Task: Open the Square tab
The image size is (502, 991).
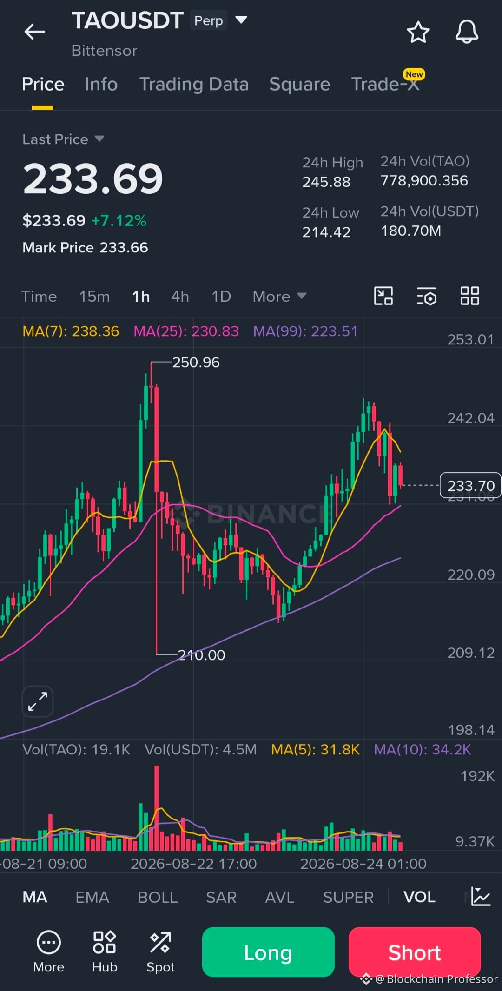Action: (x=299, y=84)
